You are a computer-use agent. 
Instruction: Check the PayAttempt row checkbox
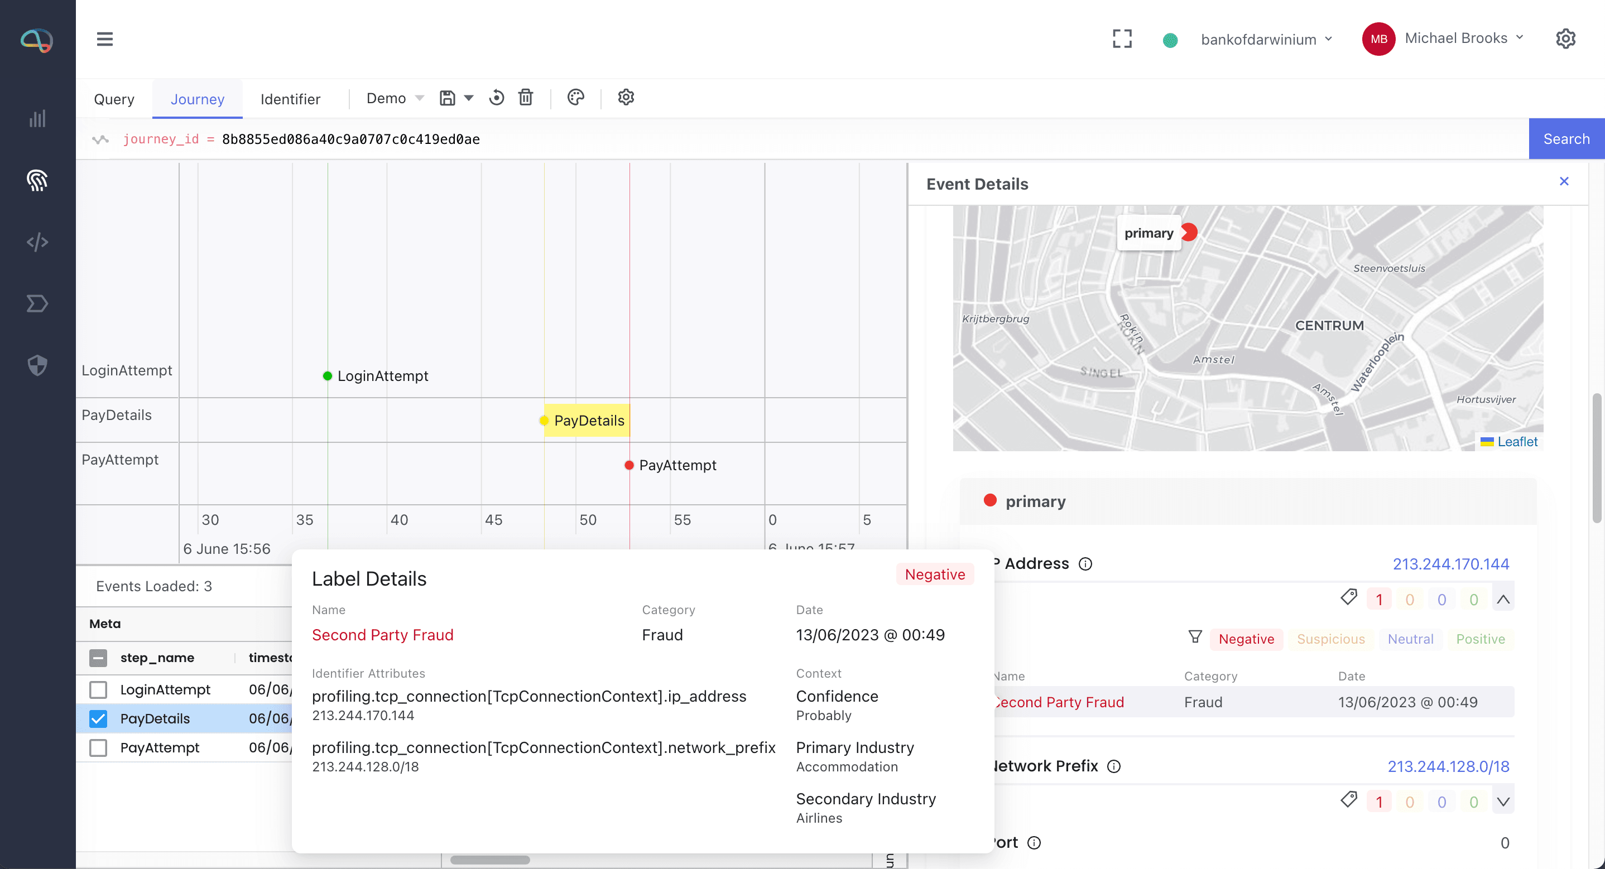tap(98, 747)
